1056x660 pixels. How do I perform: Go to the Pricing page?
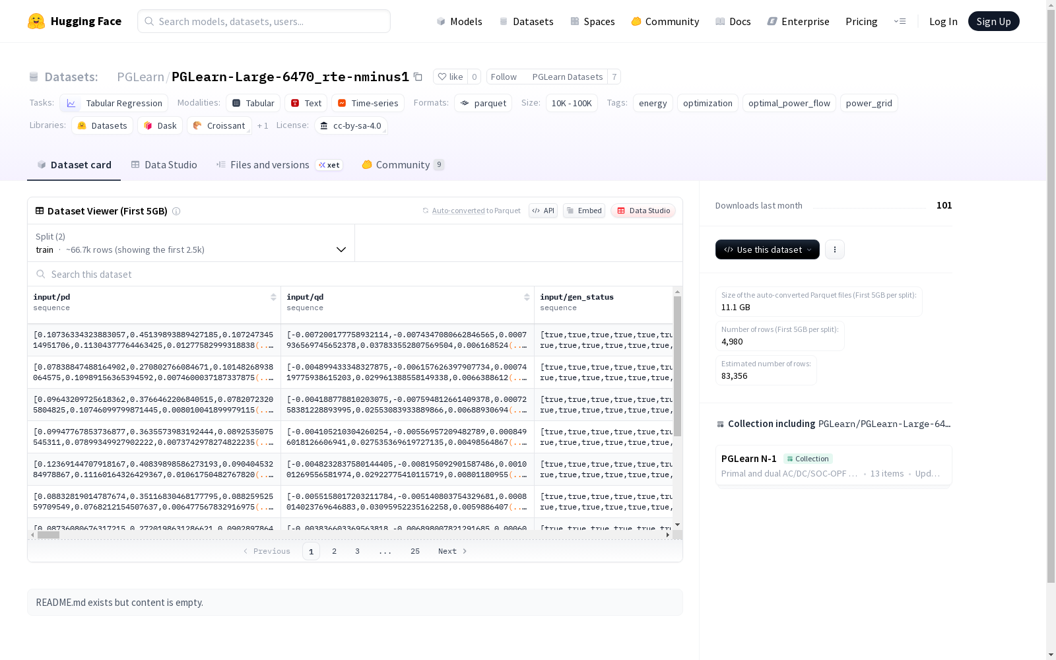(861, 21)
